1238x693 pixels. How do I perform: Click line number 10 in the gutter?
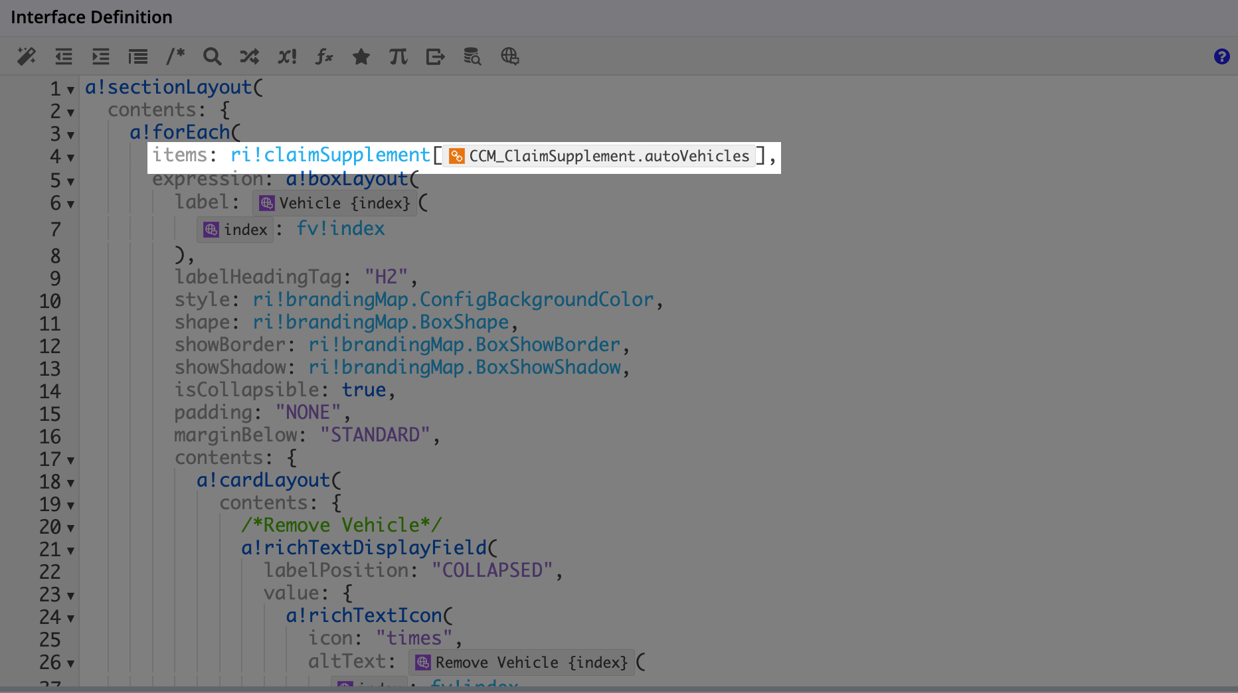coord(50,301)
